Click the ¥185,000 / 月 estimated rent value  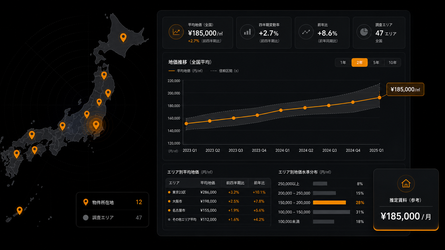pos(406,216)
